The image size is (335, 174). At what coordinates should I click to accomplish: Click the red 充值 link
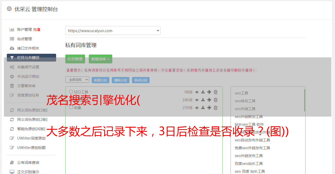(37, 29)
